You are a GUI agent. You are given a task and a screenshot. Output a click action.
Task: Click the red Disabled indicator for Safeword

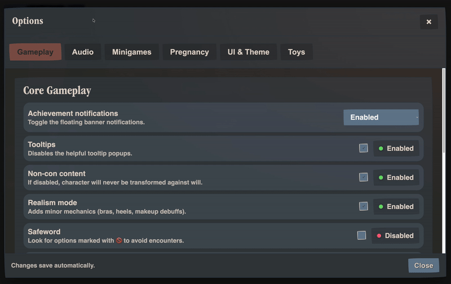point(395,236)
